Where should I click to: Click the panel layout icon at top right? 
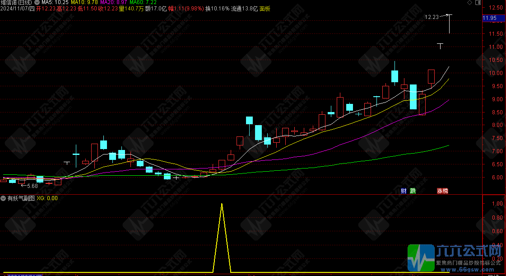coord(478,3)
